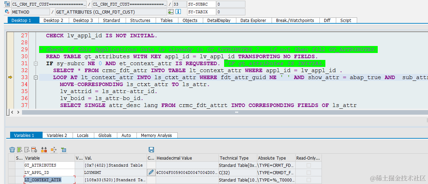Screen dimensions: 428x184
Task: Select the Globals tab
Action: pos(105,135)
